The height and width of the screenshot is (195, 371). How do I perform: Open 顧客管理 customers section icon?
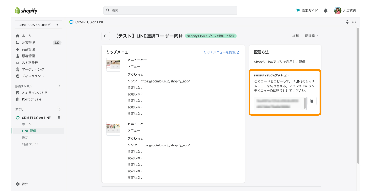coord(17,56)
